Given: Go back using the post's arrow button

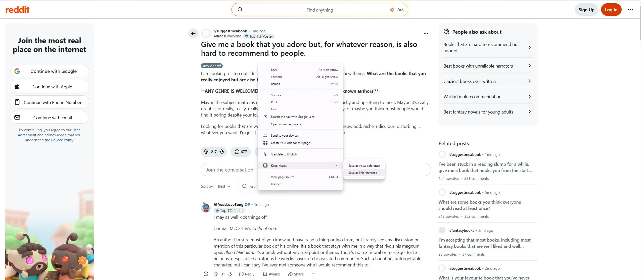Looking at the screenshot, I should tap(193, 33).
